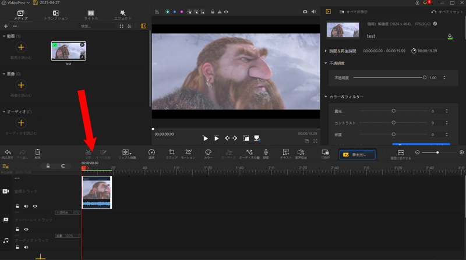
Task: Zoom out timeline with minus icon
Action: [x=417, y=152]
